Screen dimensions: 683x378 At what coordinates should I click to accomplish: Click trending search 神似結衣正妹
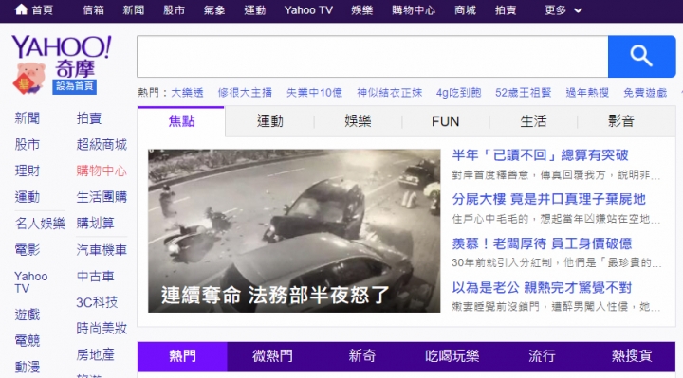(x=390, y=93)
